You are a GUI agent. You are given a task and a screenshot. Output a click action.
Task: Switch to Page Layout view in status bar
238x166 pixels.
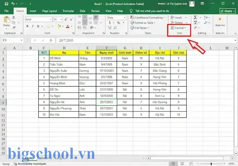click(182, 164)
